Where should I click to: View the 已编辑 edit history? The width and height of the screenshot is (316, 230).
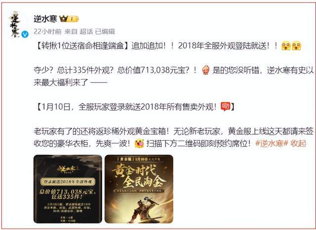click(x=105, y=32)
